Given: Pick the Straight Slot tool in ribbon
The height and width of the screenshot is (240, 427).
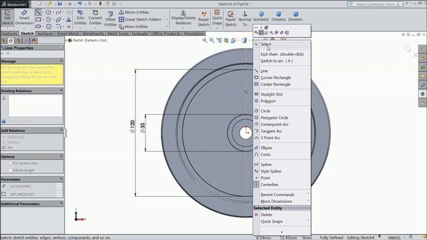Looking at the screenshot, I should coord(38,27).
